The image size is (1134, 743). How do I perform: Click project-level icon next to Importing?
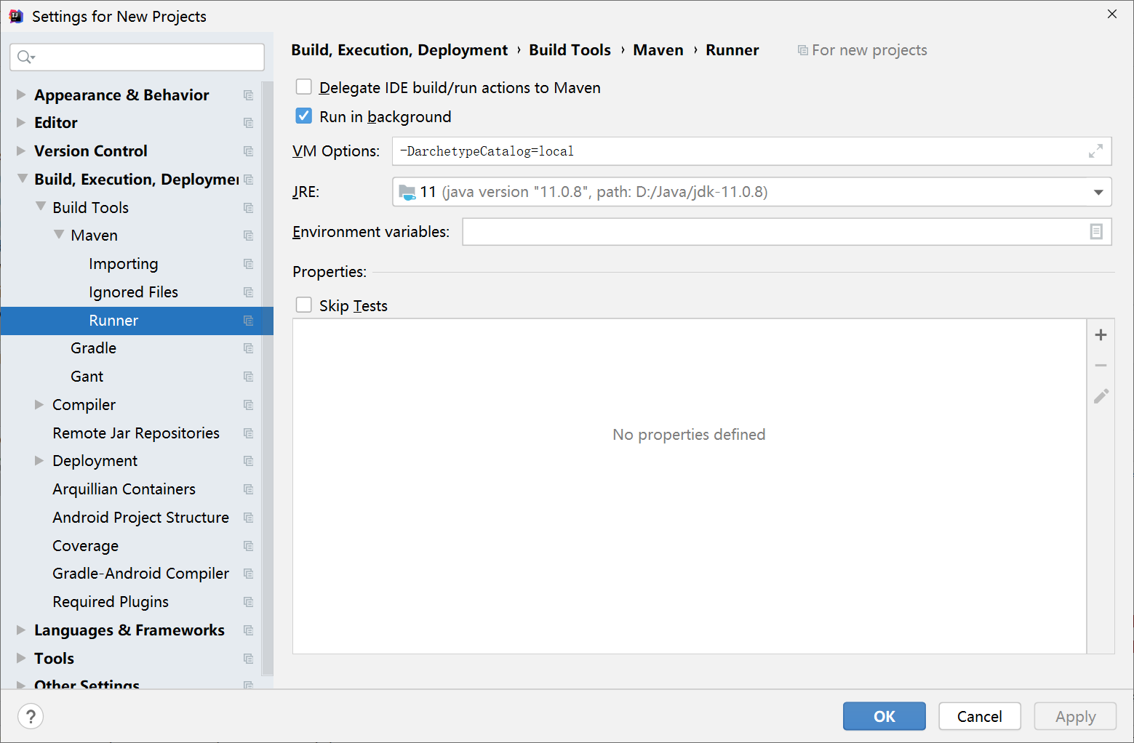248,264
